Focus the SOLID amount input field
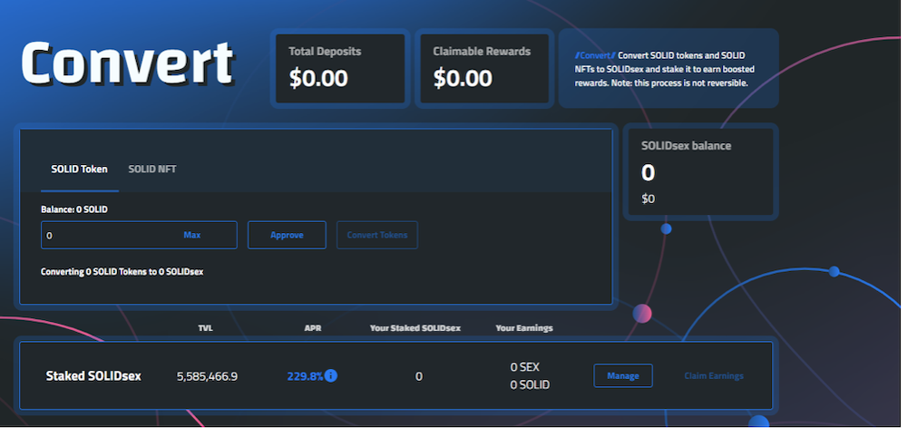The image size is (907, 437). point(139,235)
